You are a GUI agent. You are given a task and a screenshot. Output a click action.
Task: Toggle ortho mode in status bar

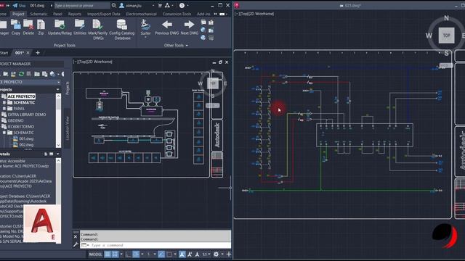[x=128, y=254]
